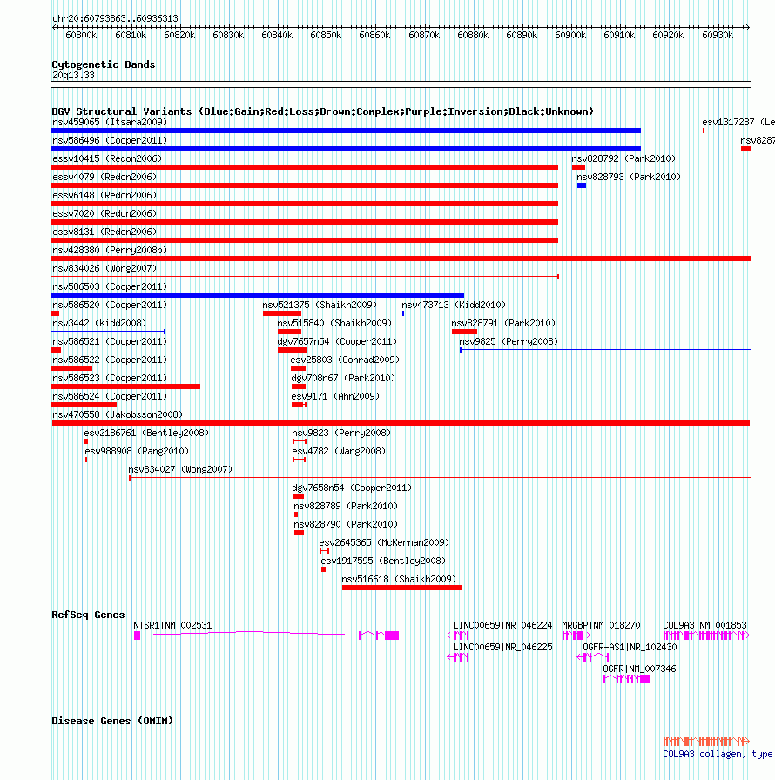Screen dimensions: 775x780
Task: Select the nsv586496 (Cooper2011) variant label
Action: pyautogui.click(x=110, y=140)
